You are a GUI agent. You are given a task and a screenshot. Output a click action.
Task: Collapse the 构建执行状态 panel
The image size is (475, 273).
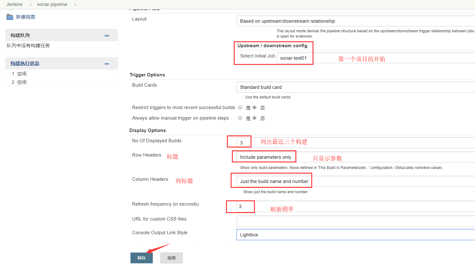pos(107,64)
